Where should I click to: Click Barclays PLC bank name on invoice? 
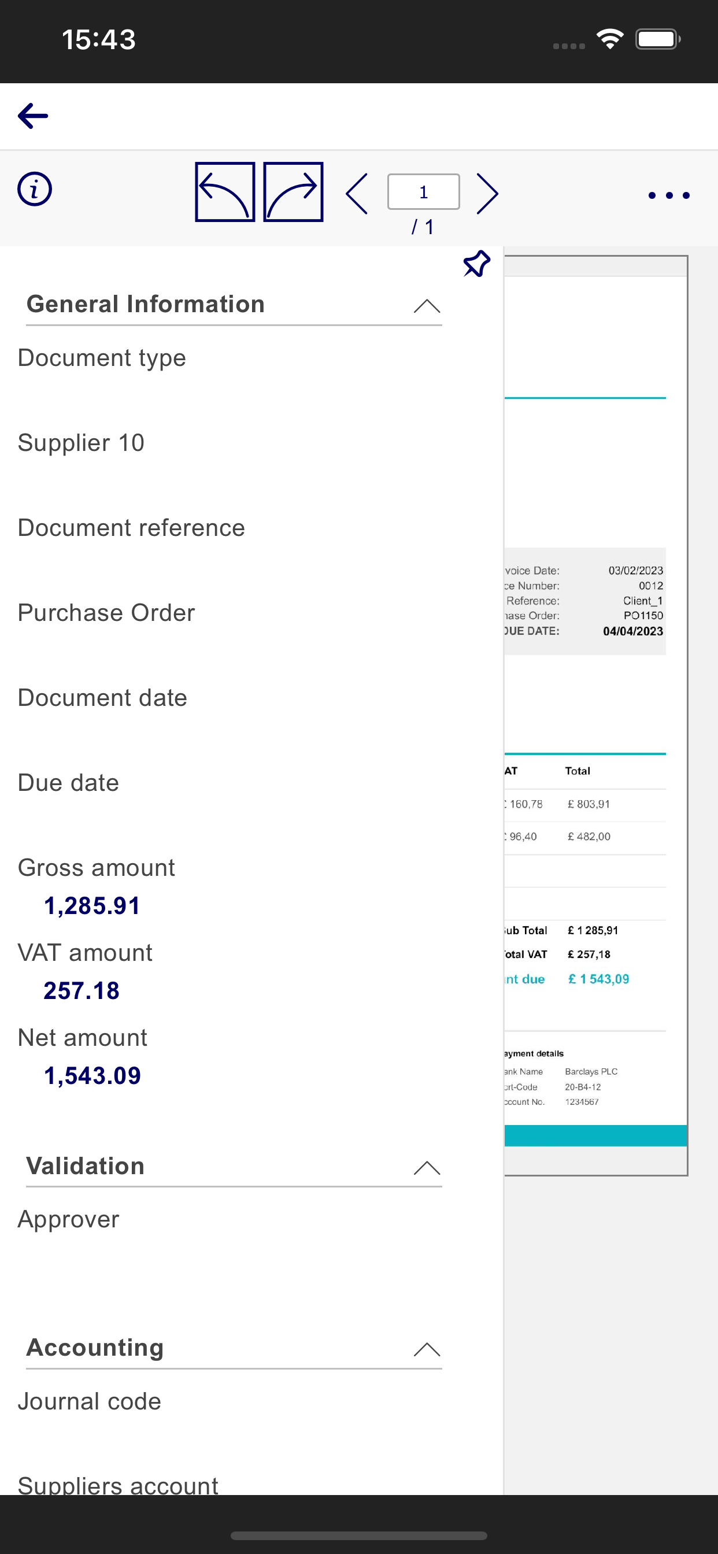591,1071
